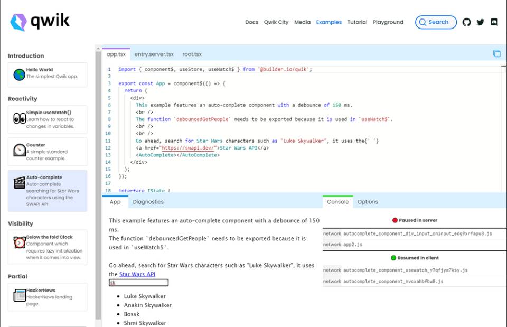The width and height of the screenshot is (507, 327).
Task: Open the Docs menu item
Action: pos(251,22)
